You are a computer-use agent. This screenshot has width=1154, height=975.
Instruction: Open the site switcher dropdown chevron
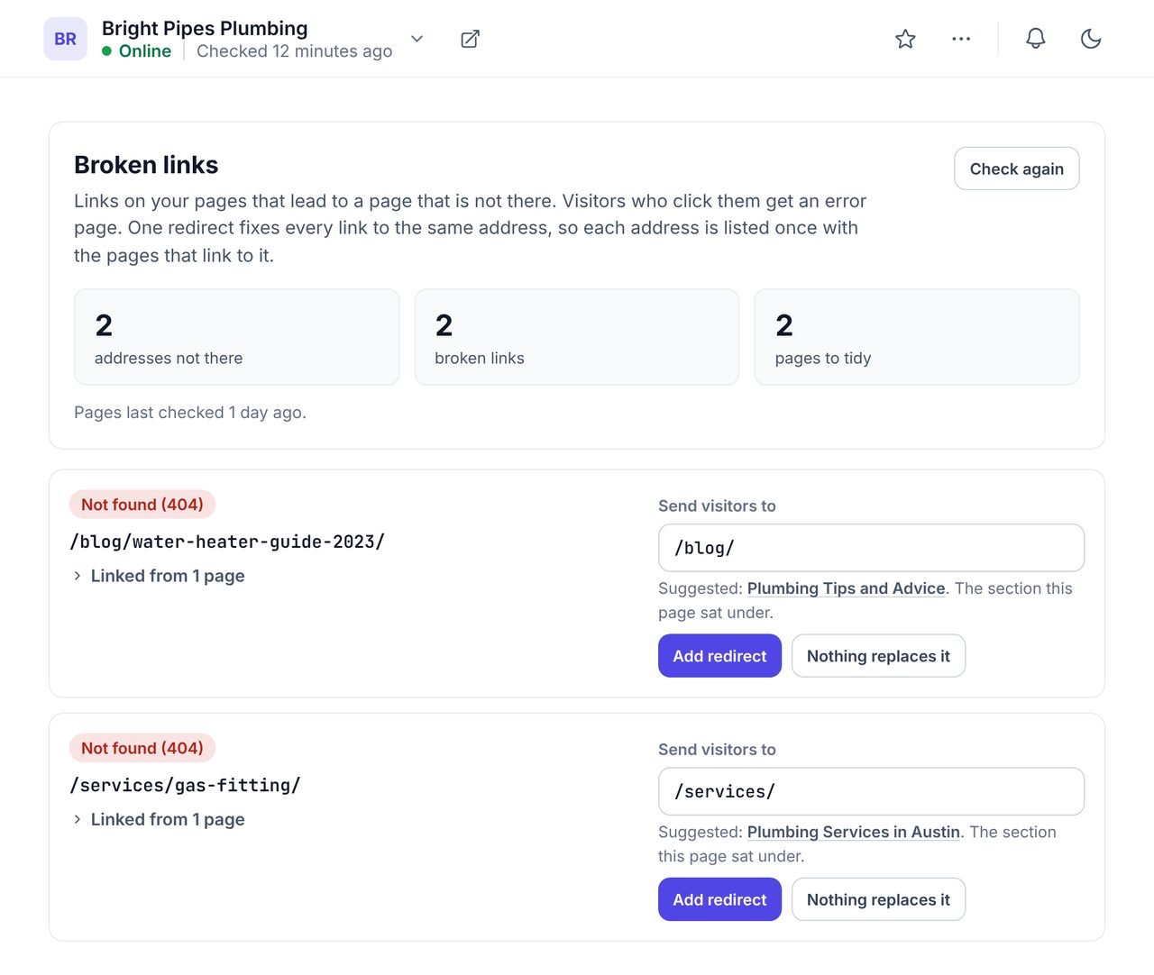pos(417,39)
